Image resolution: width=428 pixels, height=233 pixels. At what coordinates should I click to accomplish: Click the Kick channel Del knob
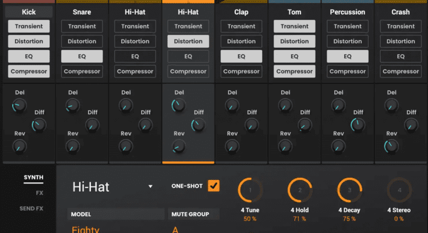pos(19,105)
